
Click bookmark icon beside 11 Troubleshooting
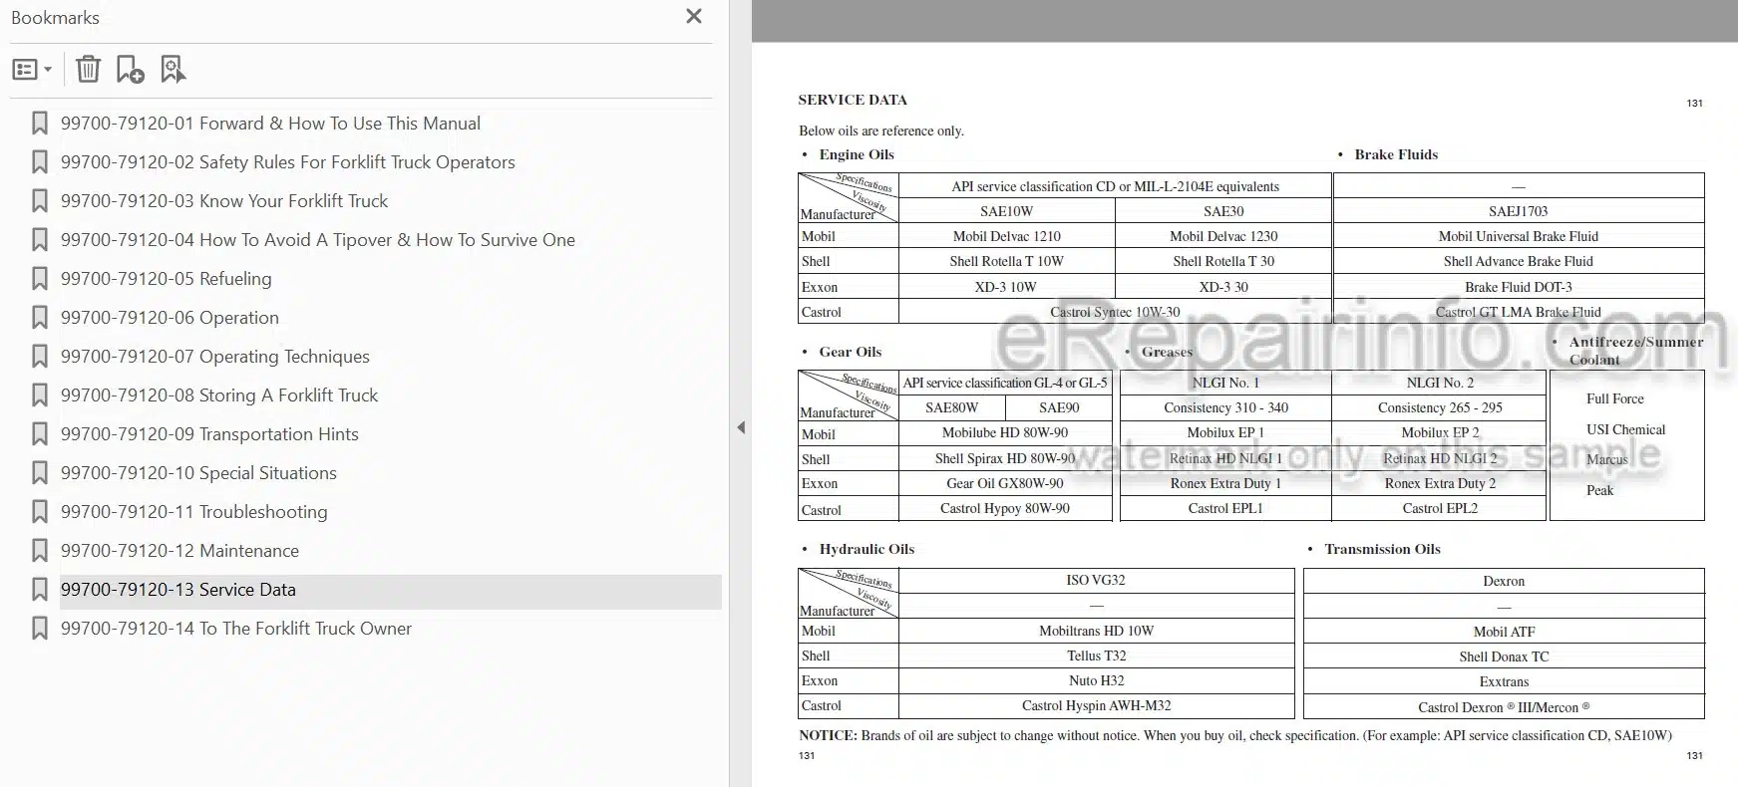point(40,512)
